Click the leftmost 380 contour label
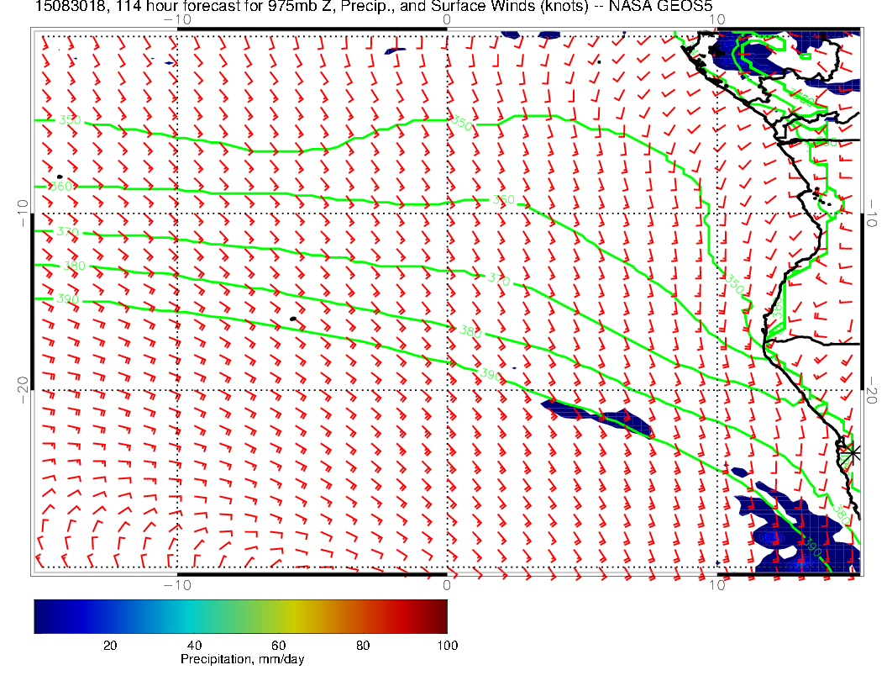The image size is (887, 686). click(x=74, y=266)
